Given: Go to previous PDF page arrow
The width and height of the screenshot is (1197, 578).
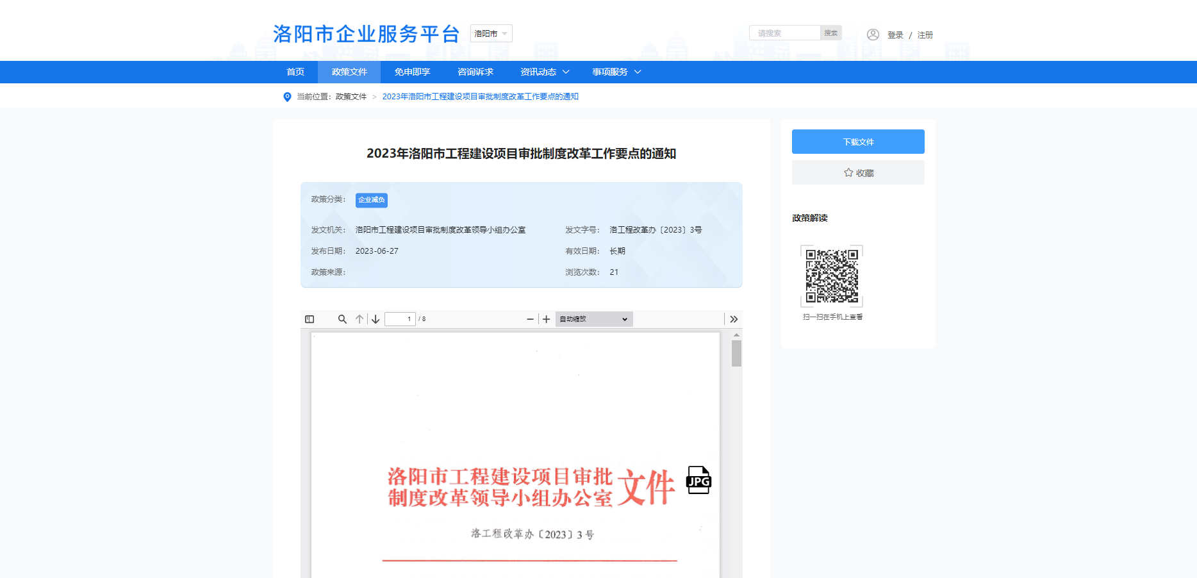Looking at the screenshot, I should [x=359, y=319].
